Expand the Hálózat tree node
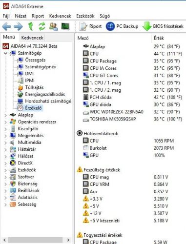The image size is (186, 244). (5, 156)
